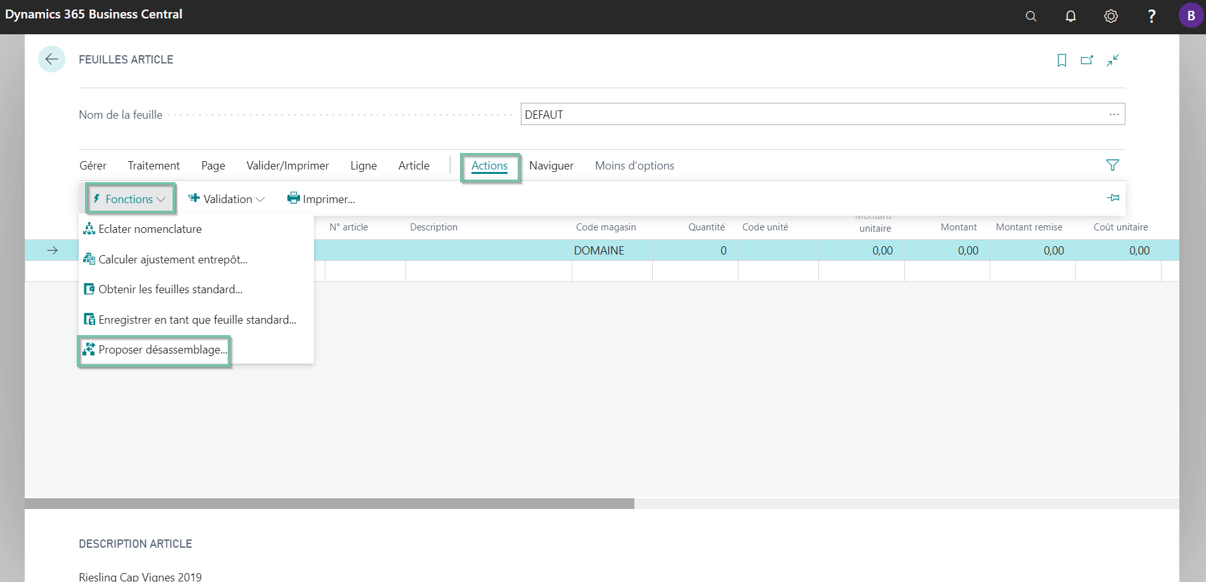Click the horizontal scrollbar thumb
This screenshot has height=582, width=1206.
pos(329,503)
